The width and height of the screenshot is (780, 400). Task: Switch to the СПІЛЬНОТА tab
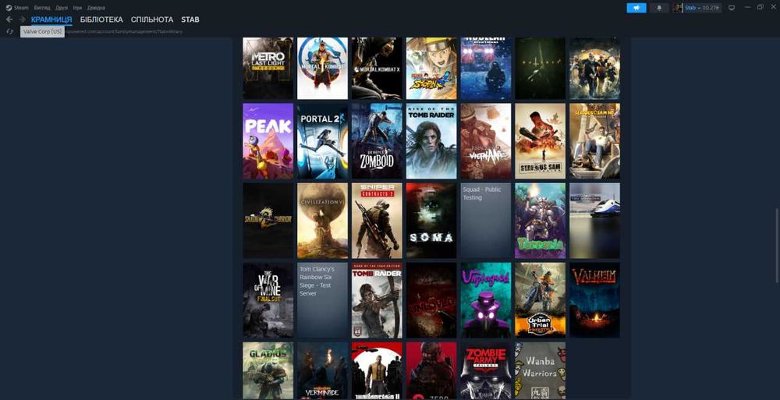[x=152, y=19]
